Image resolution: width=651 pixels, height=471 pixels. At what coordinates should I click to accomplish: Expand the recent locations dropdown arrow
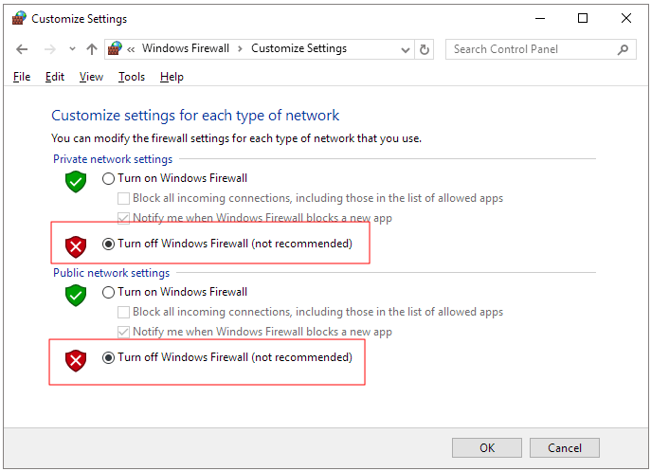70,49
